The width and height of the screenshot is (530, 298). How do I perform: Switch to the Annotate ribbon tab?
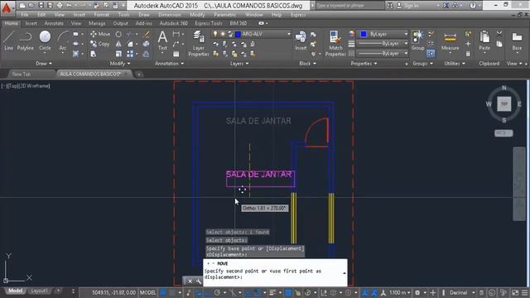click(x=54, y=23)
